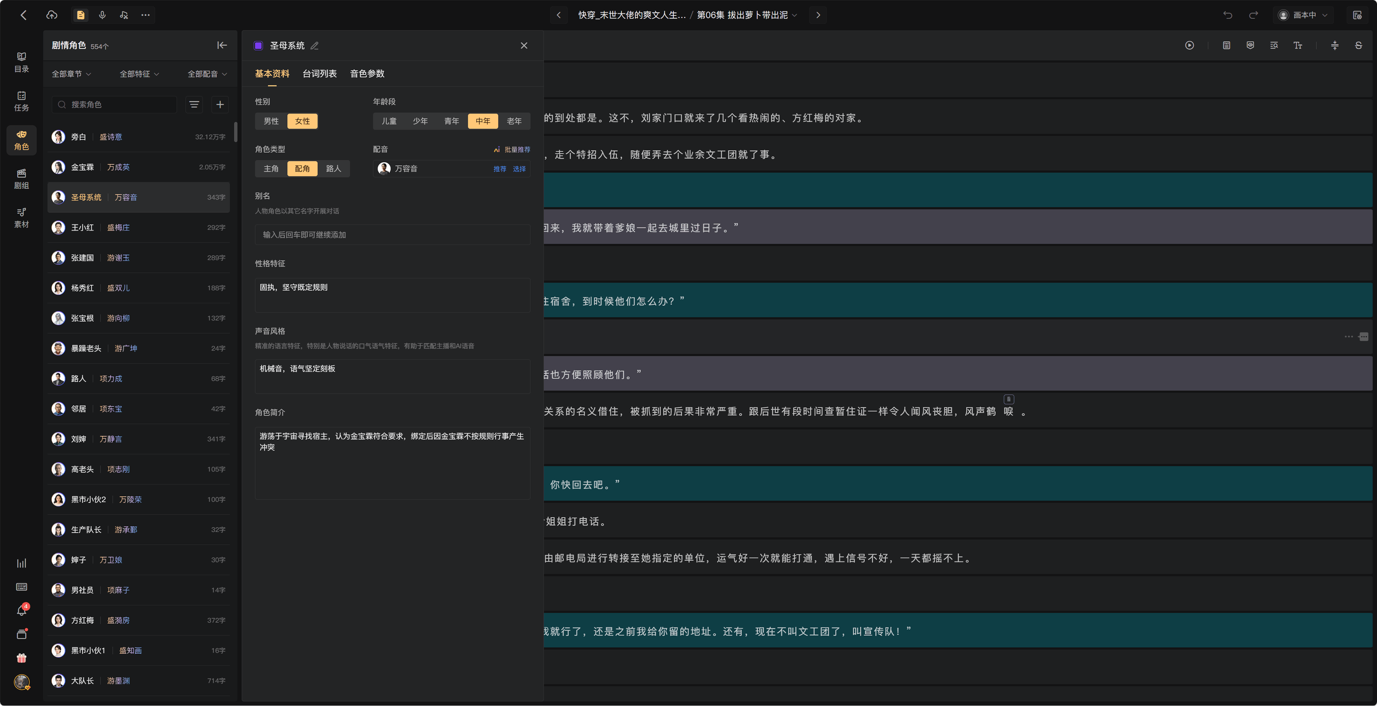Click the microphone icon in top toolbar
The image size is (1377, 706).
(x=102, y=15)
